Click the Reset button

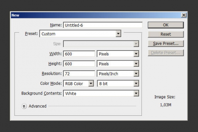point(166,34)
